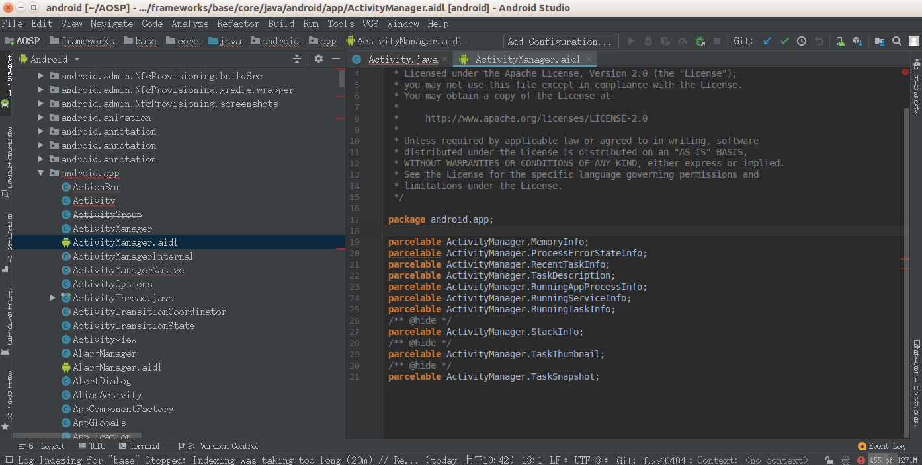Click Attach Debugger to Android Process icon
This screenshot has height=465, width=922.
click(700, 41)
